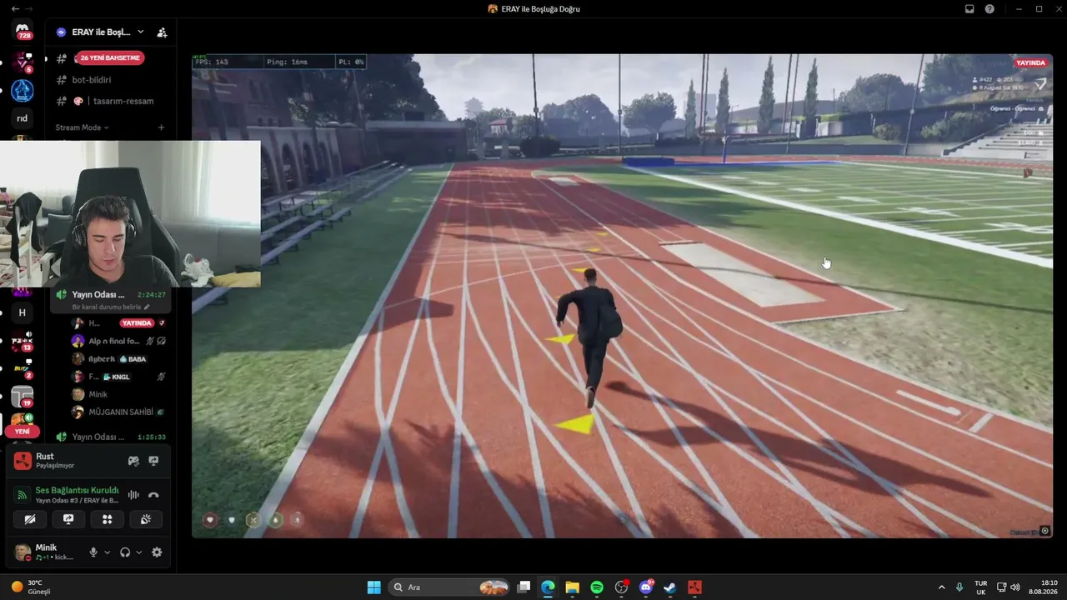1067x600 pixels.
Task: Open the soundboard button
Action: (146, 519)
